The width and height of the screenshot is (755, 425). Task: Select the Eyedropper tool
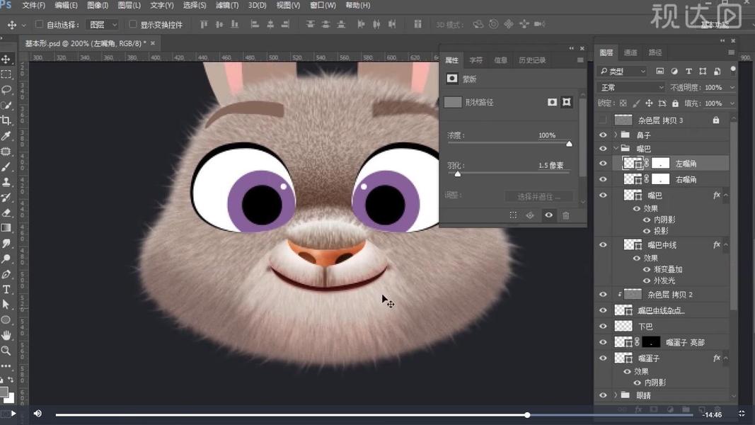click(x=6, y=136)
